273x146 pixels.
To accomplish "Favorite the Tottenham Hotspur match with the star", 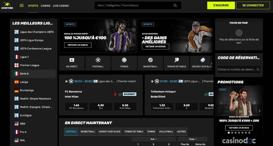I will pyautogui.click(x=152, y=81).
